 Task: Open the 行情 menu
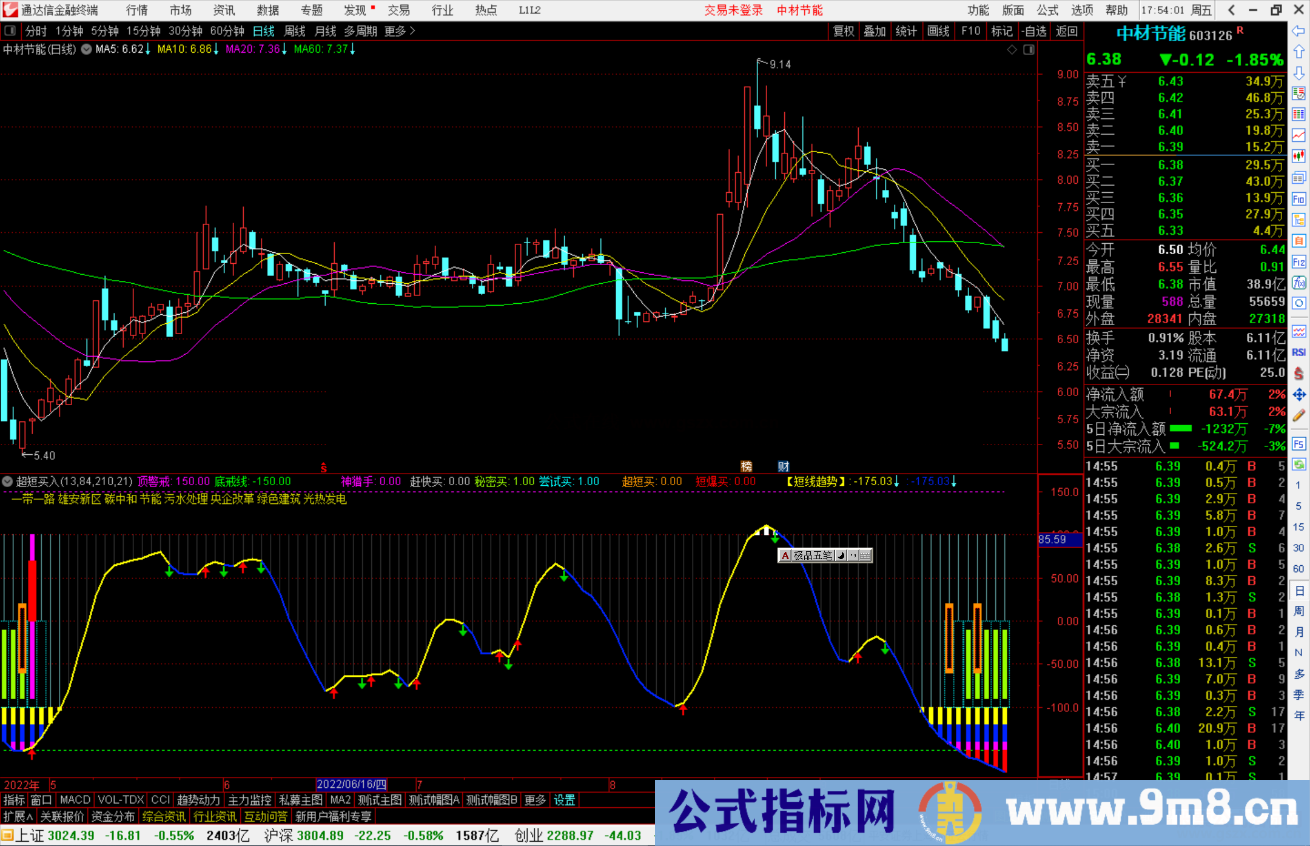[137, 10]
